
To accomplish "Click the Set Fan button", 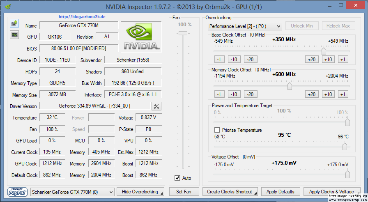I will (x=184, y=192).
